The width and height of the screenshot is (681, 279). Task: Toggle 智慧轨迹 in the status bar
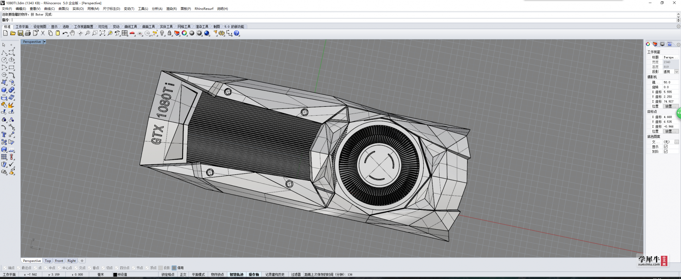pos(236,274)
